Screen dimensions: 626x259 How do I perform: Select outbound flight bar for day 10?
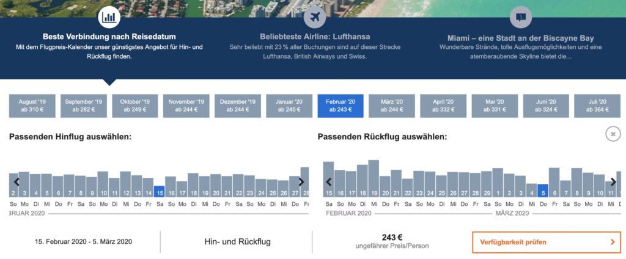104,185
